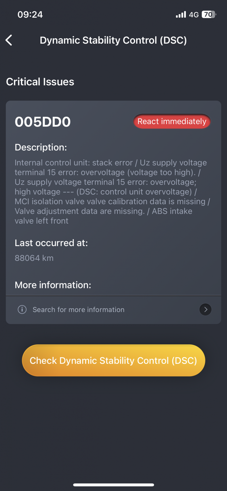
Task: Tap the 88064 km mileage value
Action: coord(34,258)
